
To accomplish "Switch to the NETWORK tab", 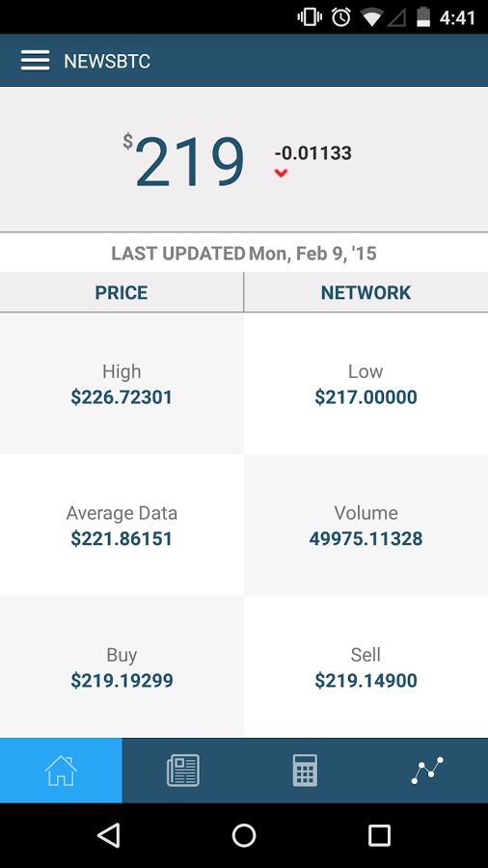I will [x=366, y=291].
